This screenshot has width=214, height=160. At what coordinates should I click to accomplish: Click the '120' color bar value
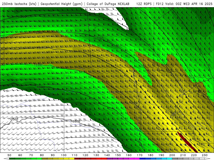pos(85,155)
